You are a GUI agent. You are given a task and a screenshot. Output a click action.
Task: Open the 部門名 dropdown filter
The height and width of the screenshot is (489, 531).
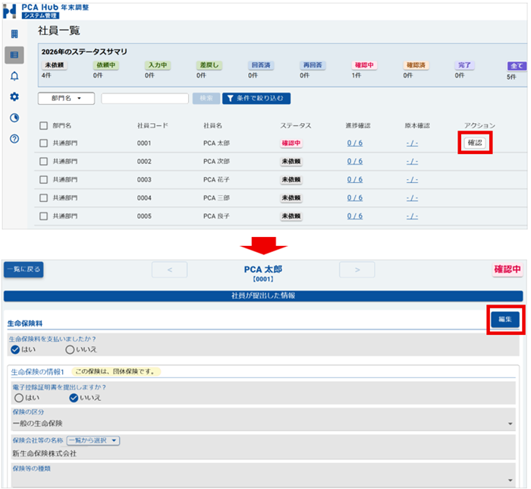coord(66,98)
